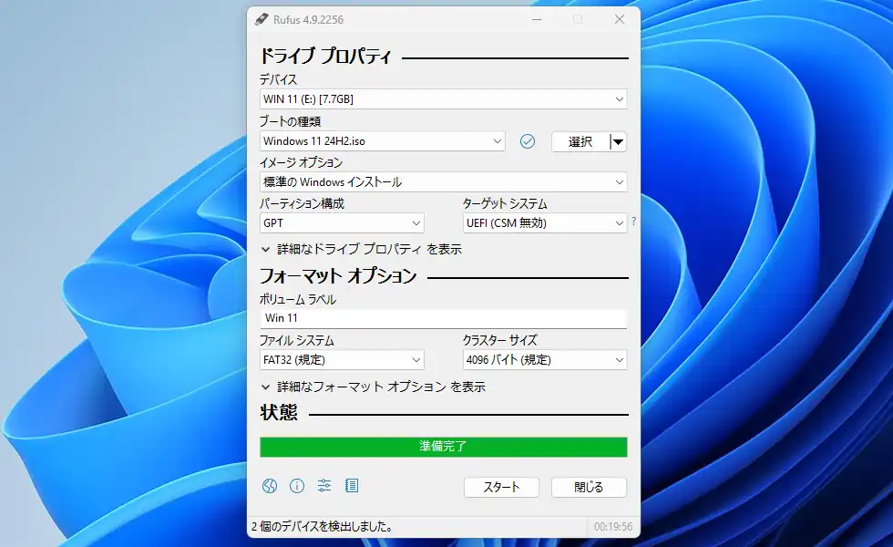Click the elapsed timer 00:19:56
The image size is (893, 547).
point(612,527)
